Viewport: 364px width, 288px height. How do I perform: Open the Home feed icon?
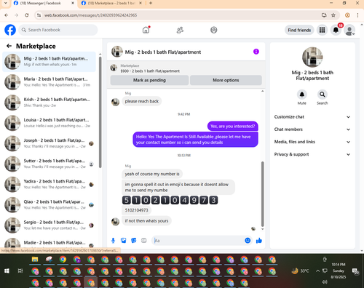[146, 30]
